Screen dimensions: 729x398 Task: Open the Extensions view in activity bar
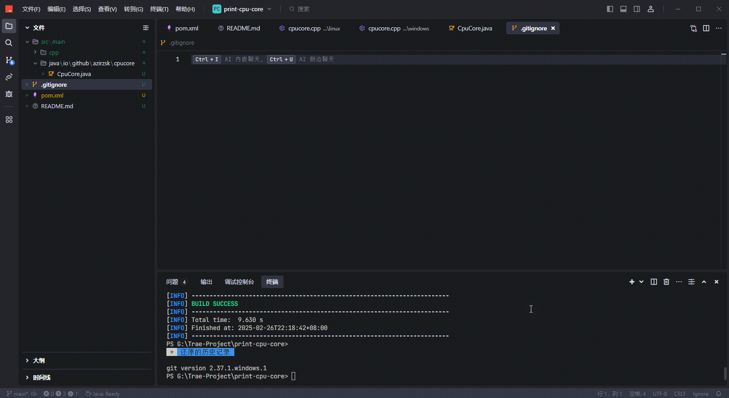[x=9, y=120]
